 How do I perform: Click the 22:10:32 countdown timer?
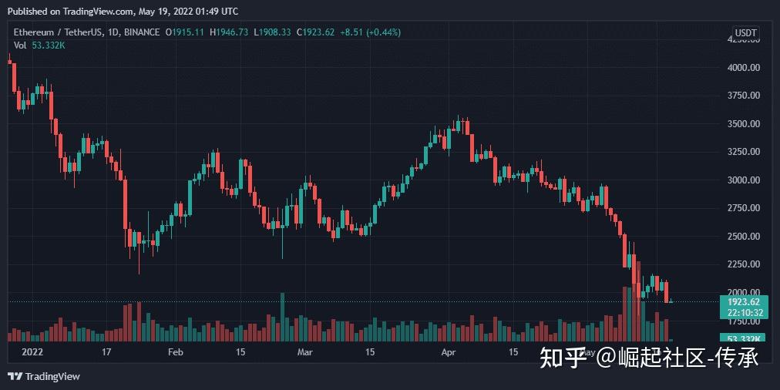(x=744, y=312)
